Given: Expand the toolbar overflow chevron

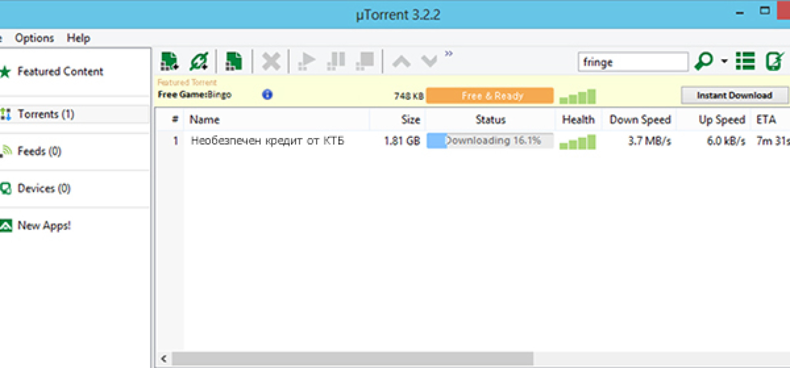Looking at the screenshot, I should [x=448, y=53].
